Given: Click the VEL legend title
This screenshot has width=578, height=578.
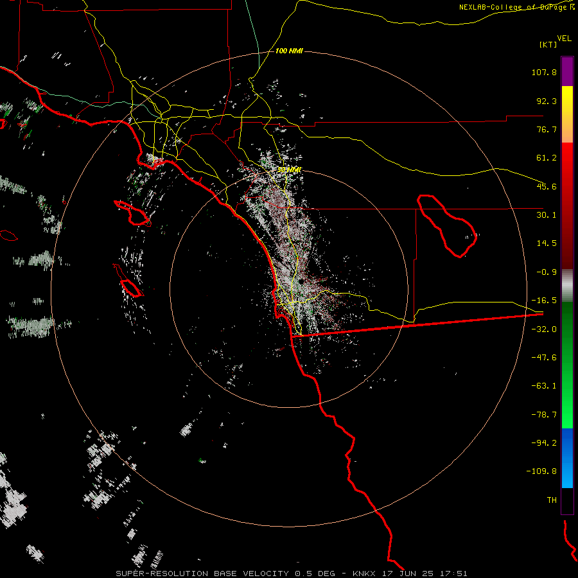Looking at the screenshot, I should 565,39.
